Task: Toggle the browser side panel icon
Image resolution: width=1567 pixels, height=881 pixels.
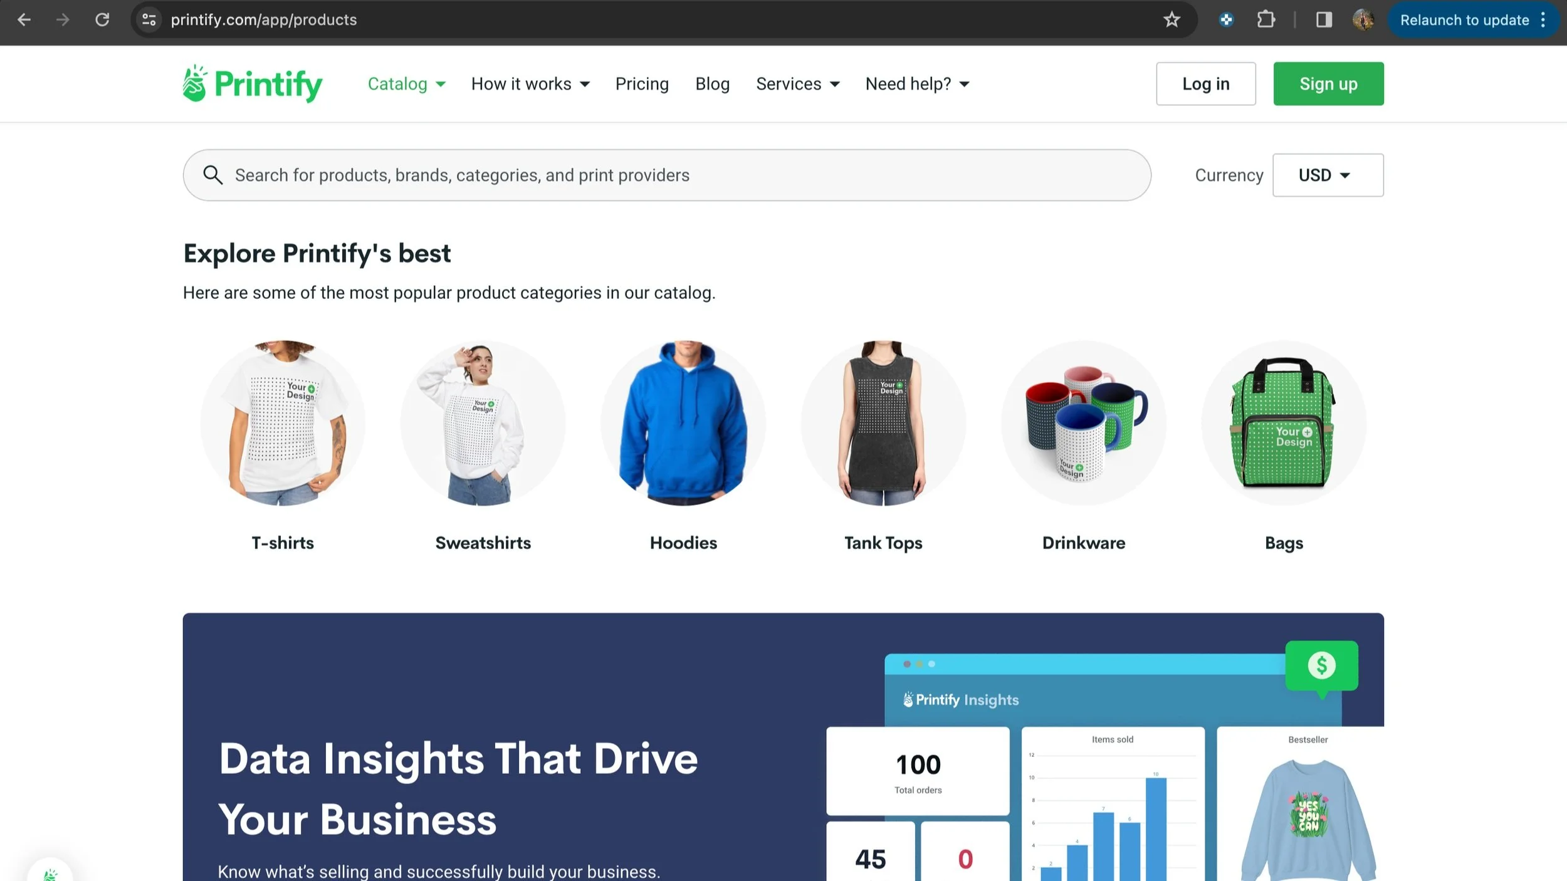Action: click(x=1324, y=20)
